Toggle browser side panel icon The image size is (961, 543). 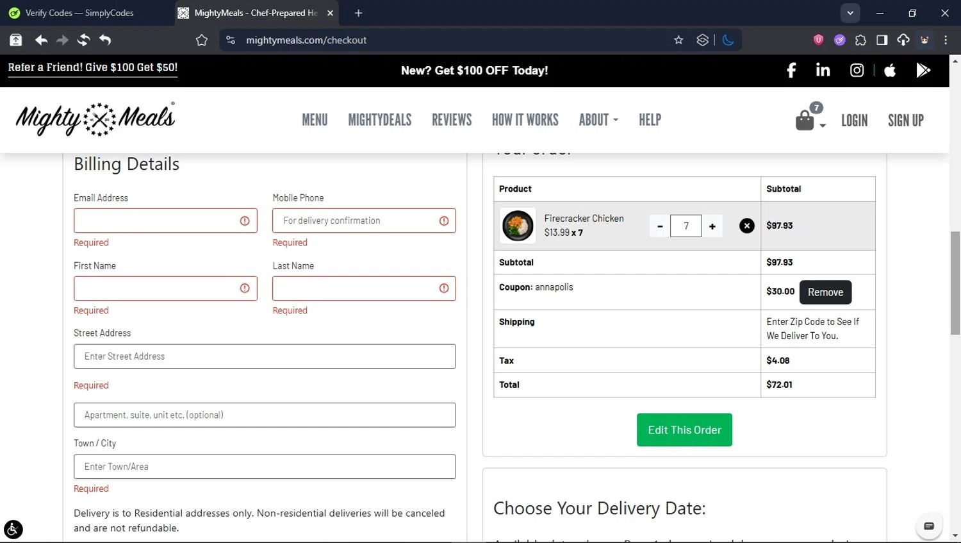coord(882,40)
